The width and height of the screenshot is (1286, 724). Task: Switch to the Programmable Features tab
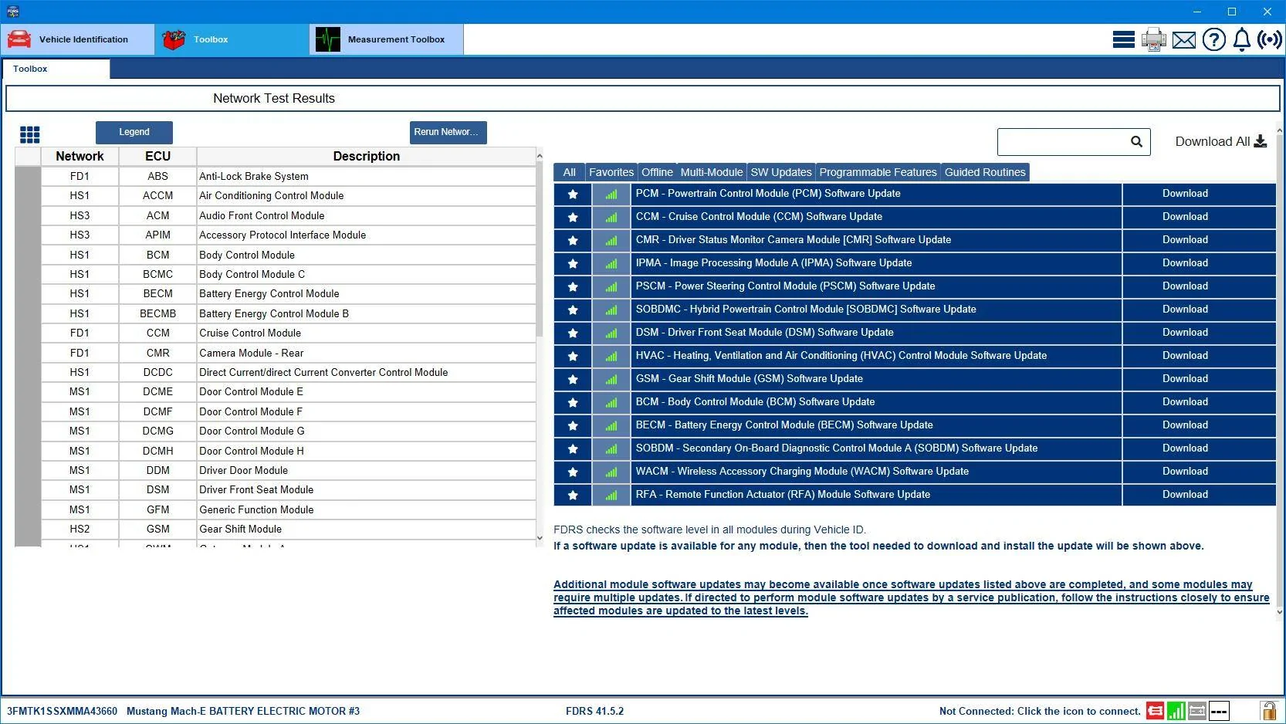pos(878,172)
